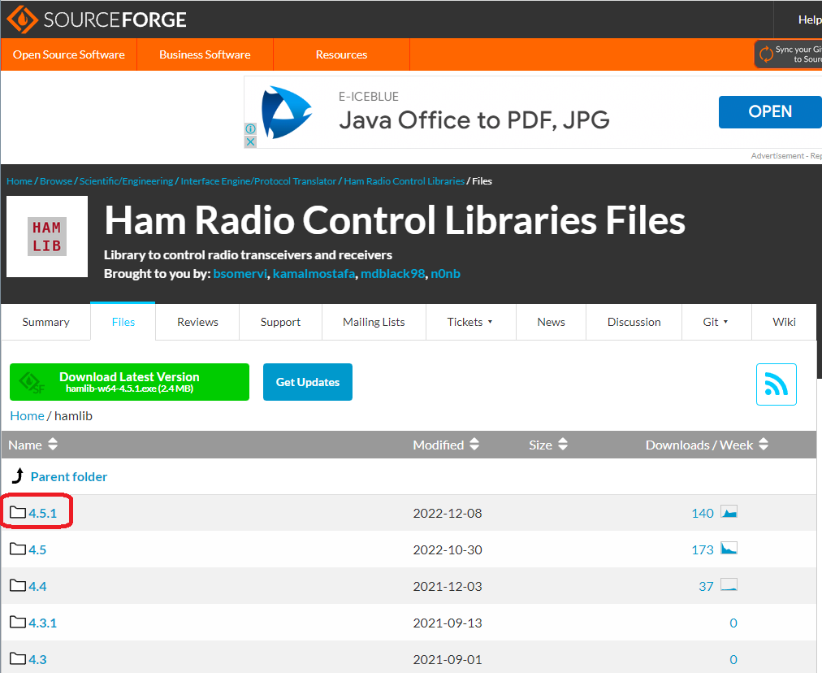822x673 pixels.
Task: Click Ham Radio Control Libraries breadcrumb
Action: click(405, 181)
